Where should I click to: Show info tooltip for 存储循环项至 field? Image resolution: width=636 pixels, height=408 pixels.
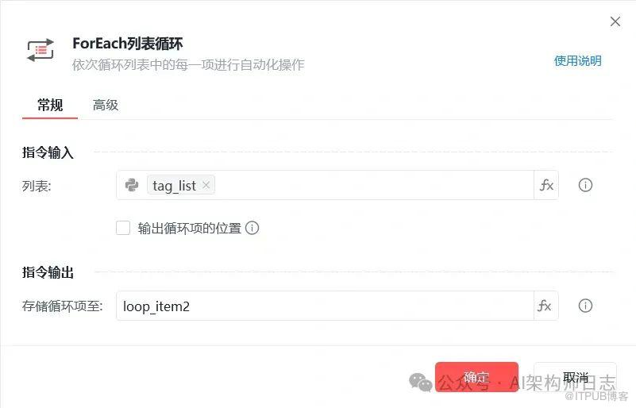(585, 306)
